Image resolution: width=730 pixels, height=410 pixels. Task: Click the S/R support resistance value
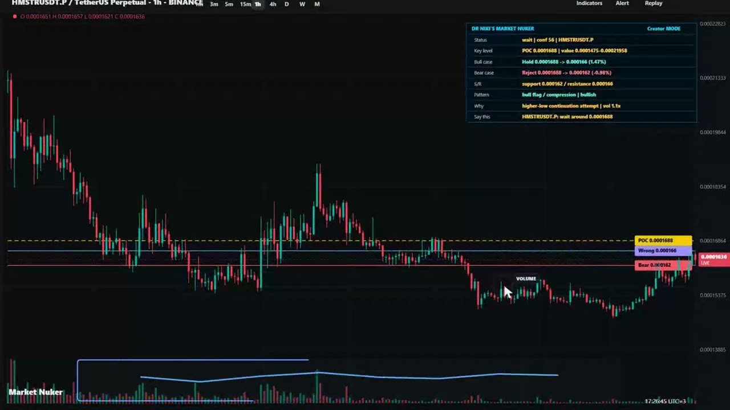click(567, 84)
